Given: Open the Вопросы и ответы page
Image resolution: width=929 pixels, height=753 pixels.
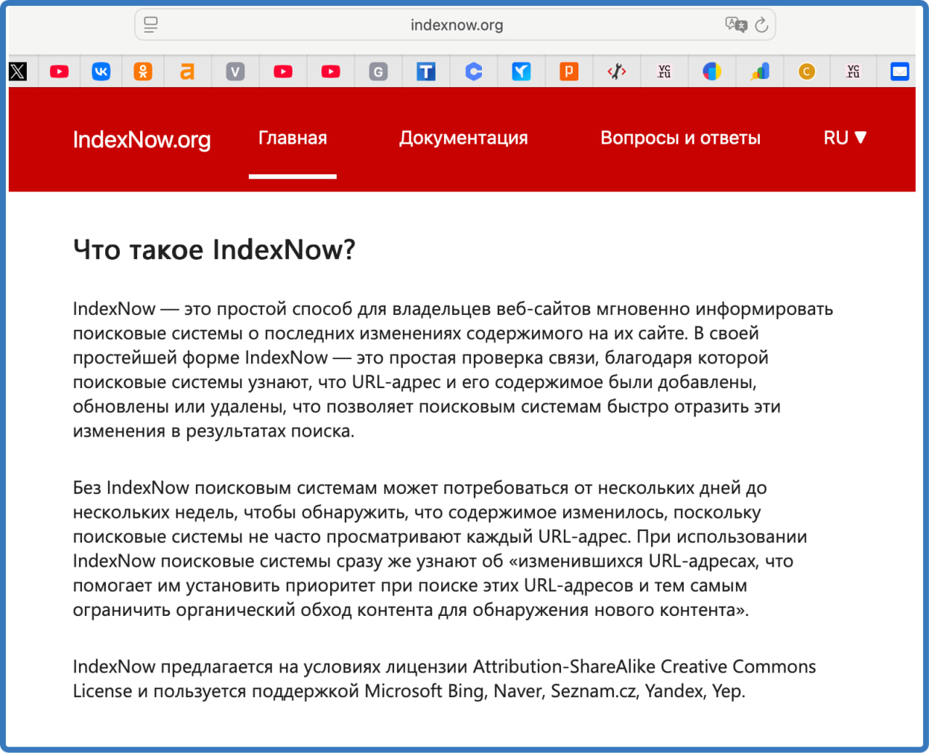Looking at the screenshot, I should (680, 138).
